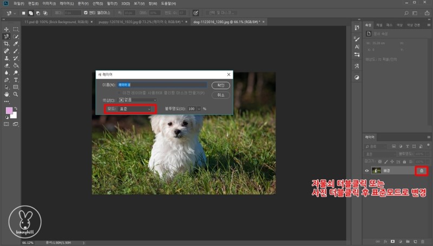Select the Pen tool
This screenshot has width=433, height=246.
(6, 79)
